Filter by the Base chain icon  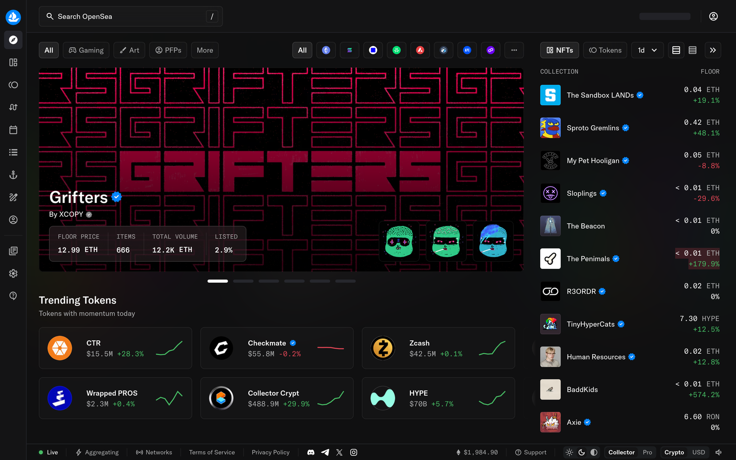click(x=373, y=50)
